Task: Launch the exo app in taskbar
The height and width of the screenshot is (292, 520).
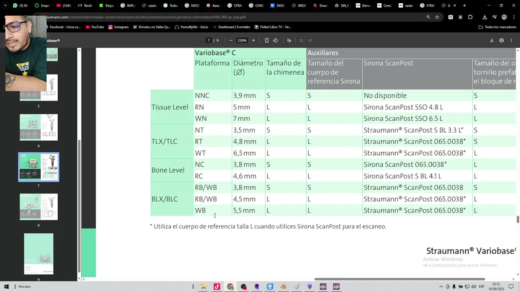Action: tap(323, 287)
